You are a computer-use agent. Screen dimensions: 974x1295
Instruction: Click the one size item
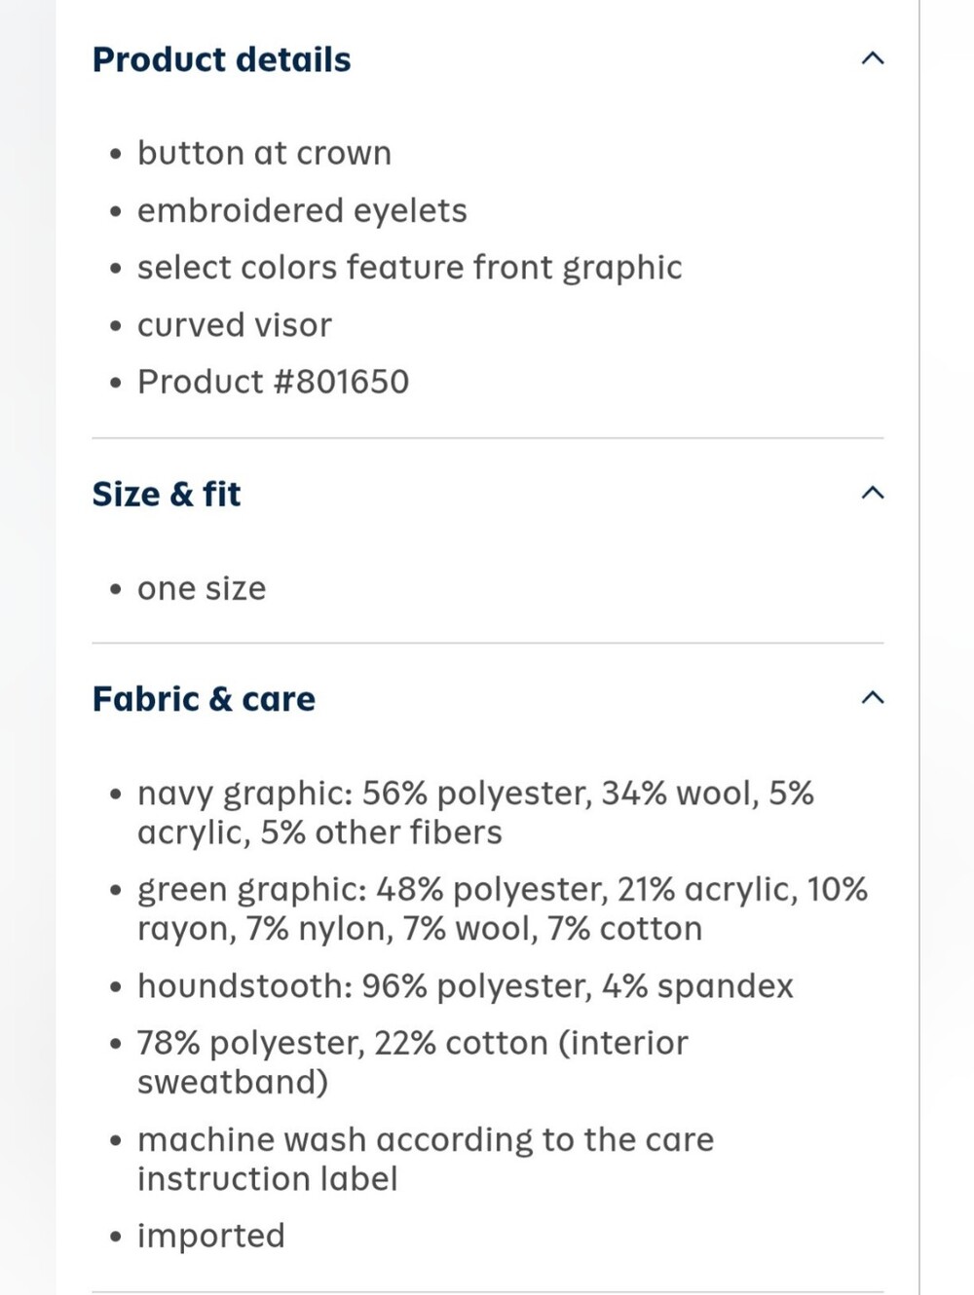click(201, 588)
